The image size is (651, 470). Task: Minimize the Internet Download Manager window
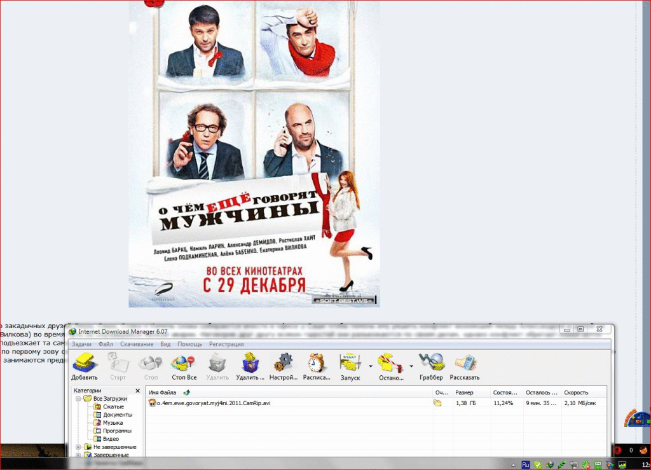pyautogui.click(x=566, y=329)
